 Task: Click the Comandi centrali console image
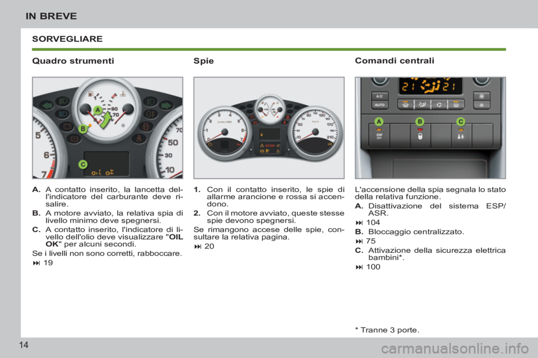click(x=430, y=128)
